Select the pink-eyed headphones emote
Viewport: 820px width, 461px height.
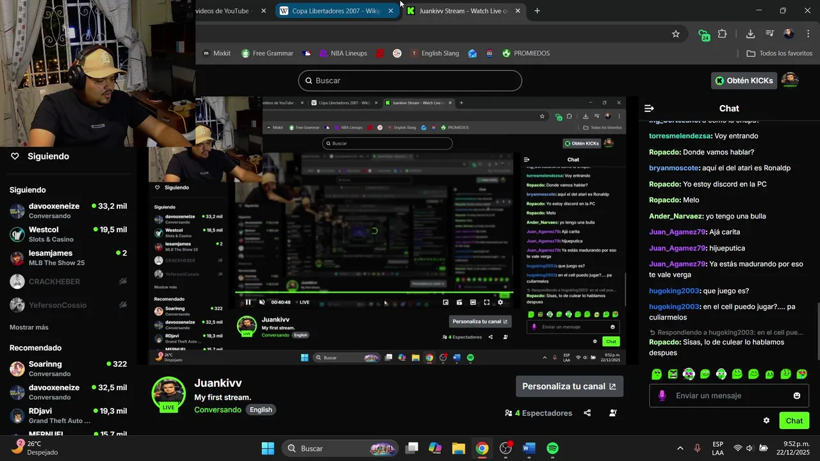pos(689,374)
